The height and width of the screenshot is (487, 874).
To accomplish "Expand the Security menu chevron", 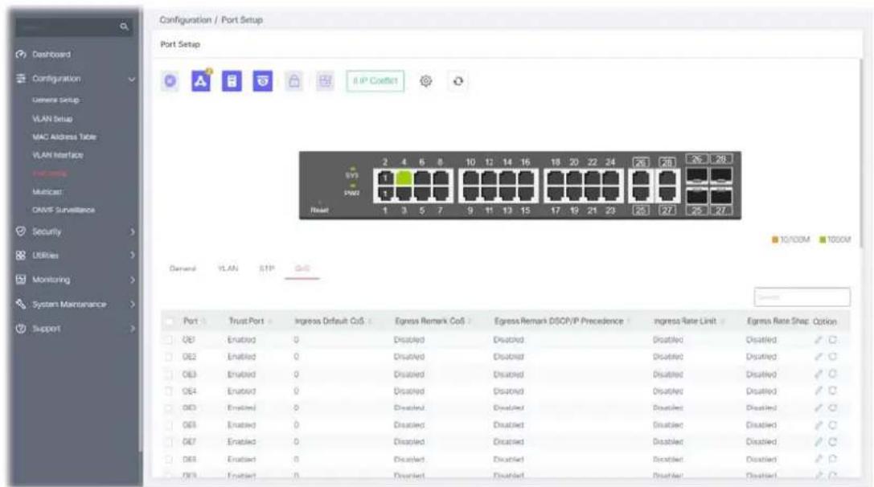I will pyautogui.click(x=132, y=231).
